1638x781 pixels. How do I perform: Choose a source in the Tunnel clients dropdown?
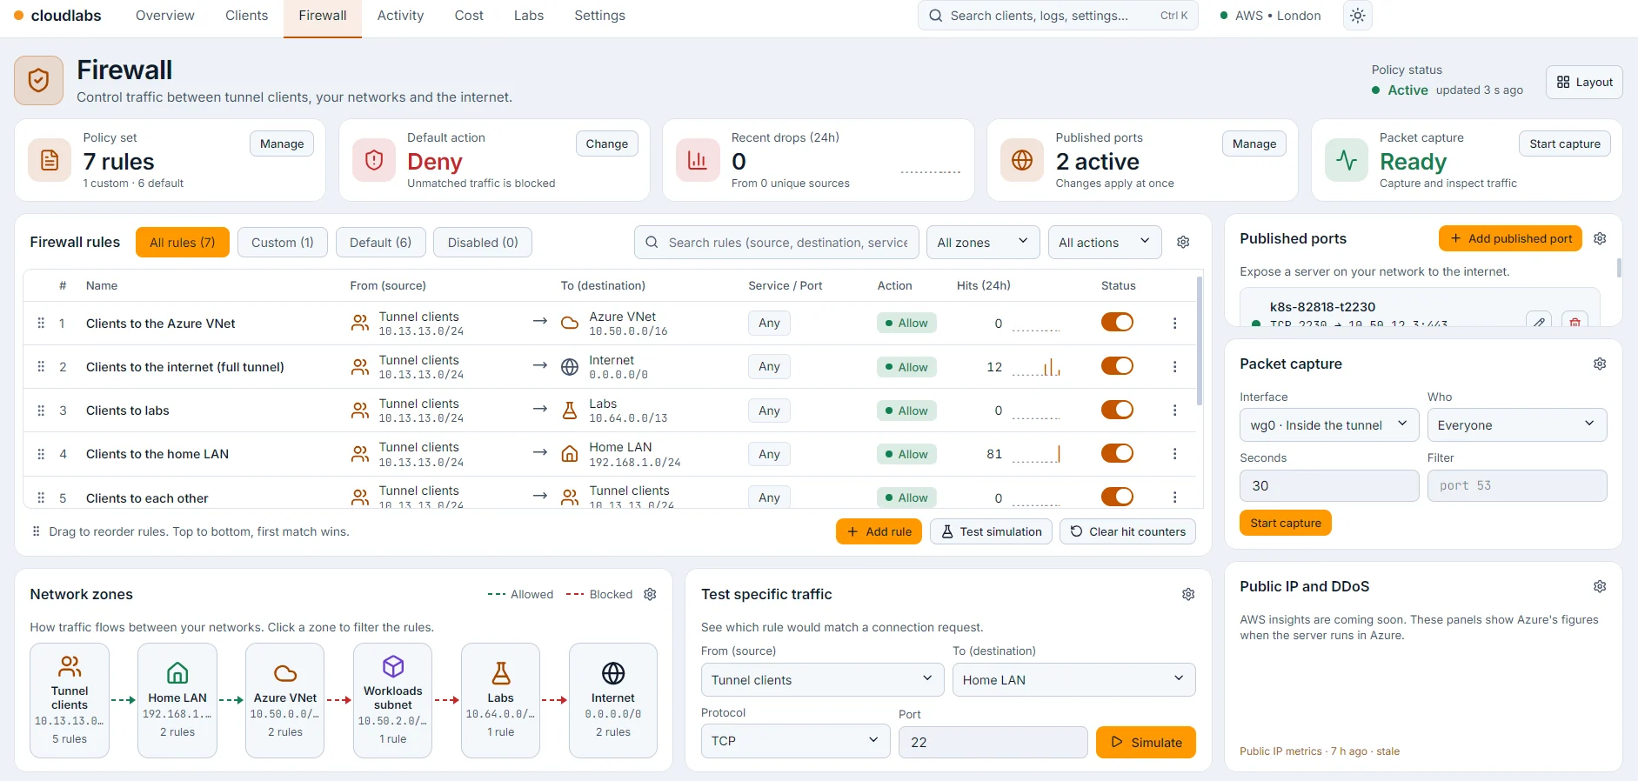[x=822, y=680]
